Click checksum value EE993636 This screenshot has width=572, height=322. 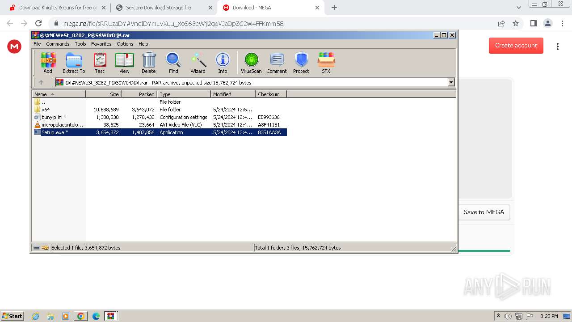pyautogui.click(x=269, y=117)
